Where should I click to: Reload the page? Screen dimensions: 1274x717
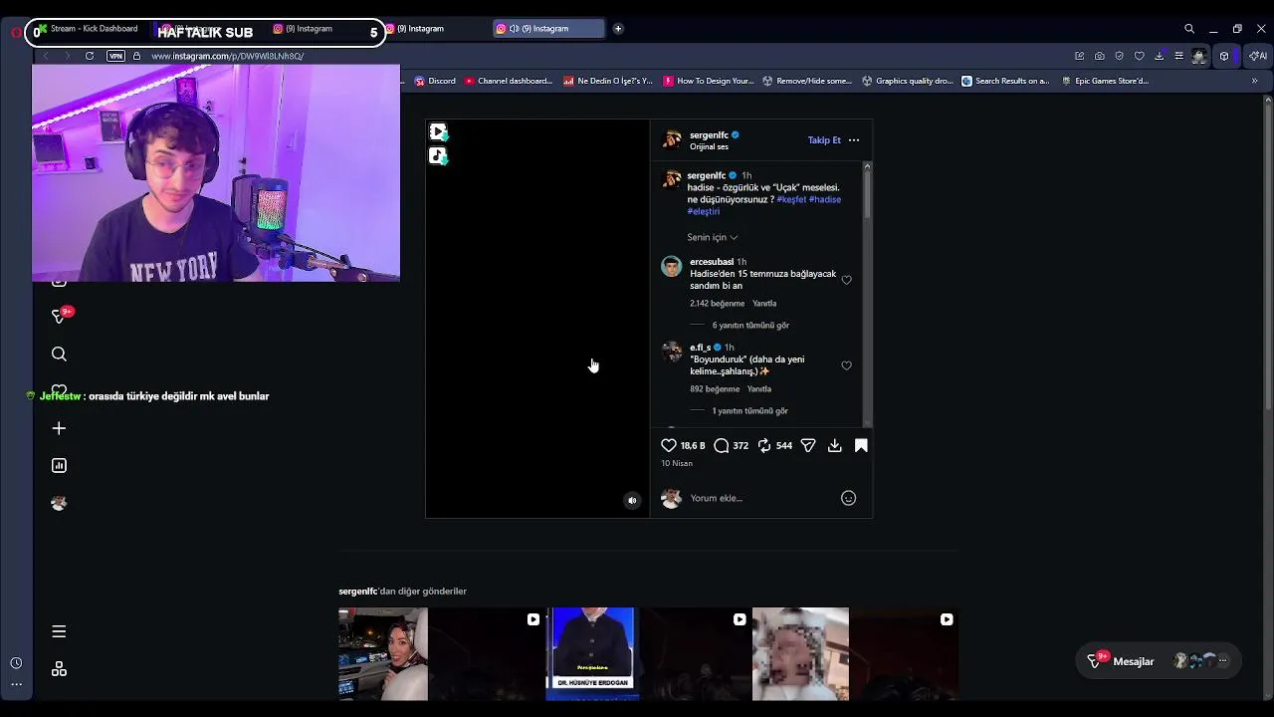90,56
